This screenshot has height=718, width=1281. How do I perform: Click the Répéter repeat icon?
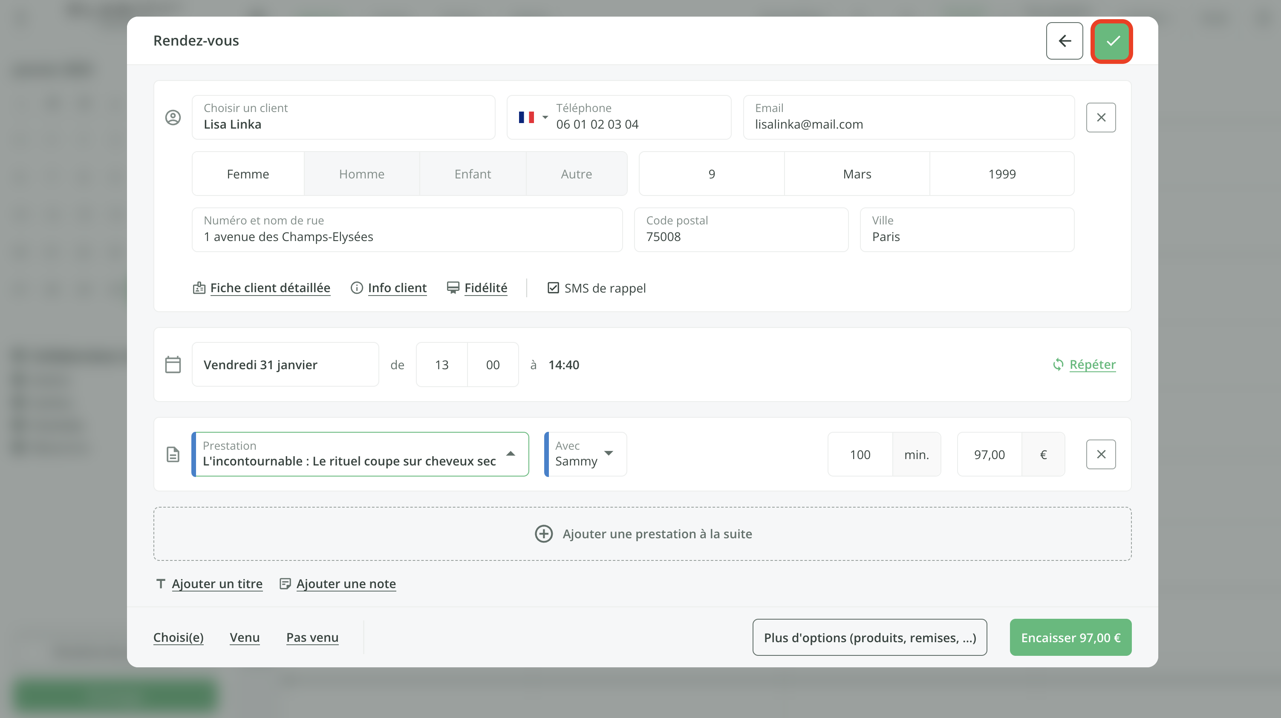pos(1058,365)
